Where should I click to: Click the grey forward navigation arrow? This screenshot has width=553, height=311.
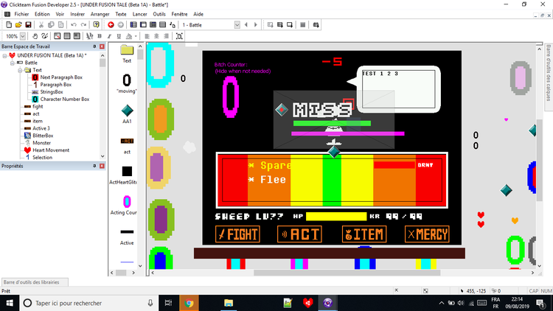click(x=121, y=24)
